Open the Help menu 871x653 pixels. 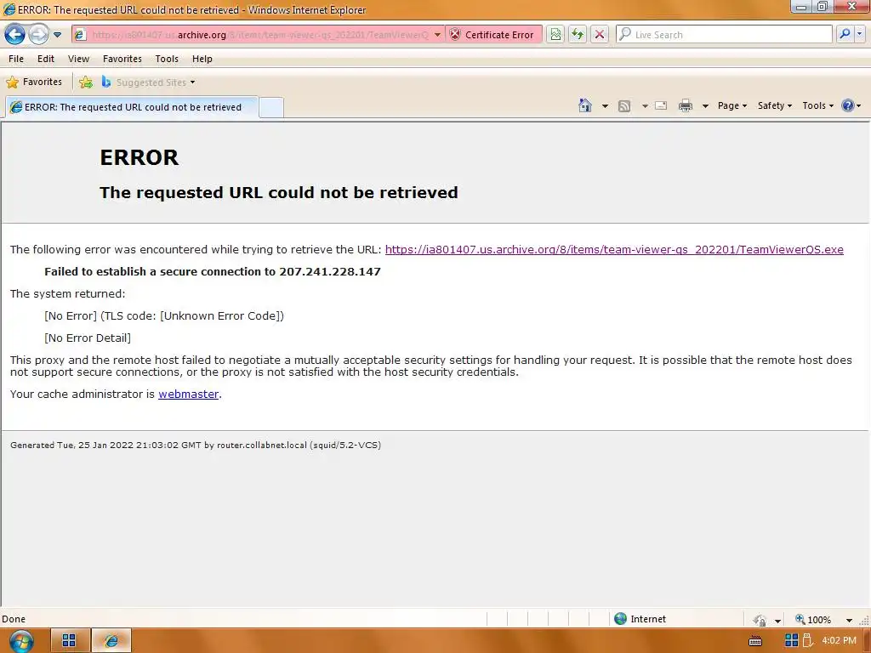coord(202,59)
